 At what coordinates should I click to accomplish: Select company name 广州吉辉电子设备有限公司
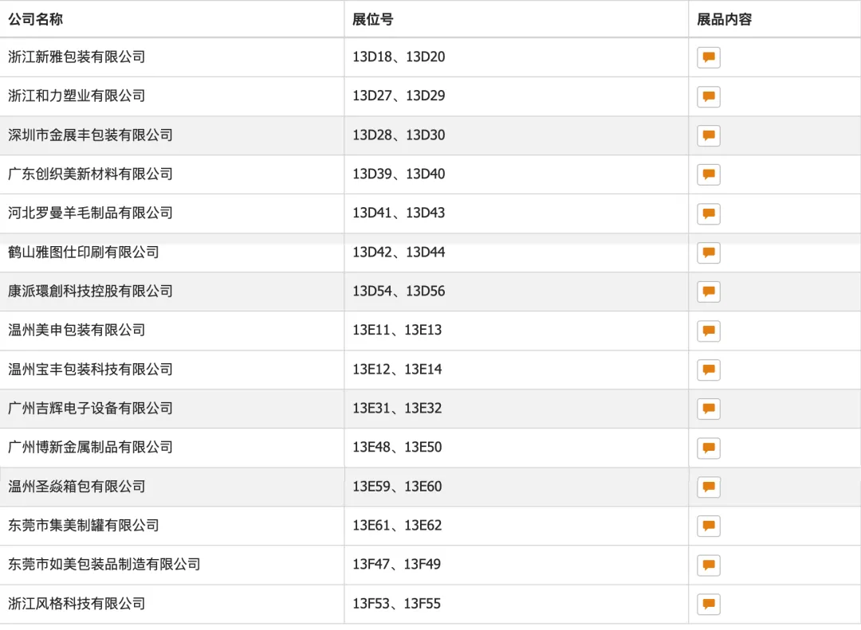coord(91,409)
